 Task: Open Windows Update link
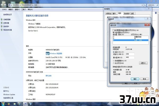point(9,94)
